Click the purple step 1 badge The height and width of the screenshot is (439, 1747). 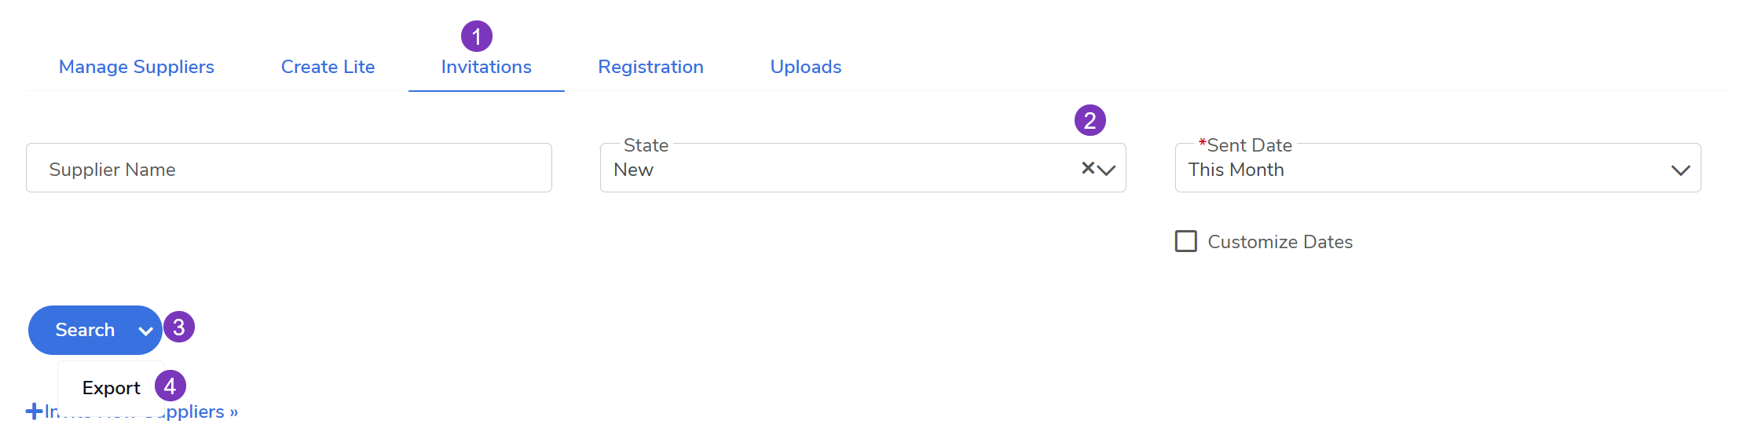pyautogui.click(x=476, y=36)
